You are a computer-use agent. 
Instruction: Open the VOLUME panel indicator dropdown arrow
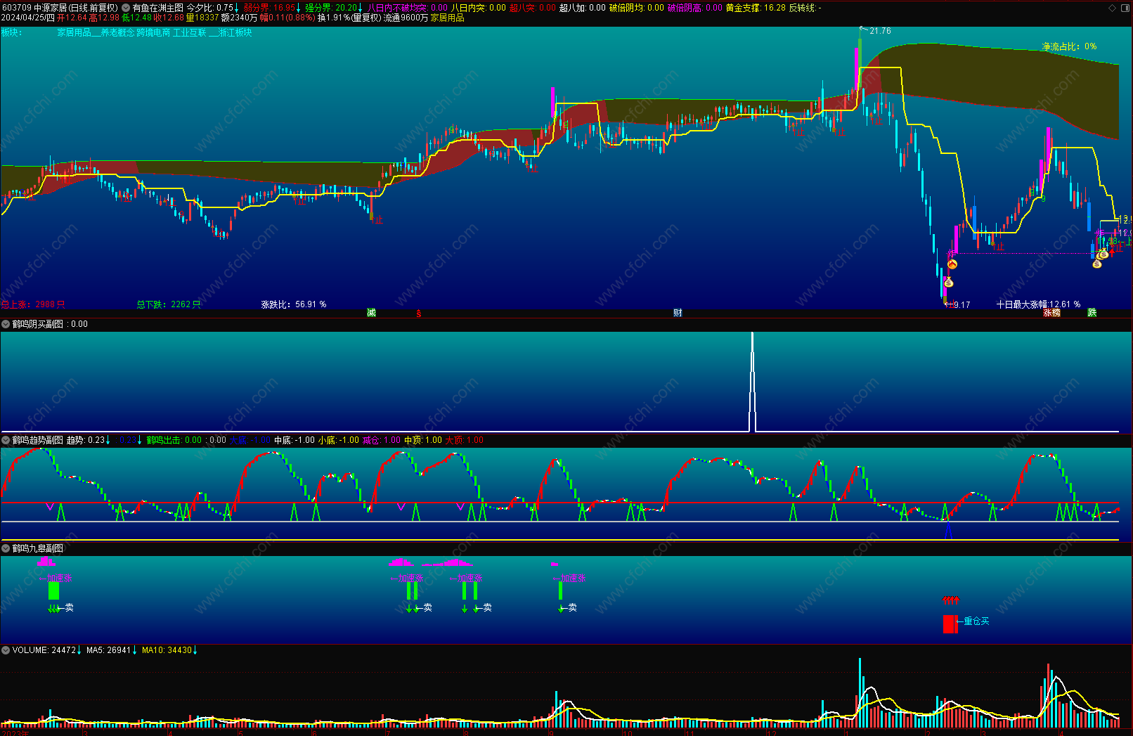pyautogui.click(x=6, y=650)
